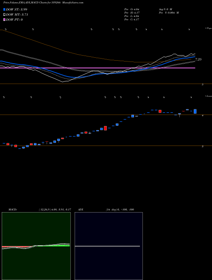Click the 'DOW PT: 0' legend label
212x280 pixels.
point(14,20)
